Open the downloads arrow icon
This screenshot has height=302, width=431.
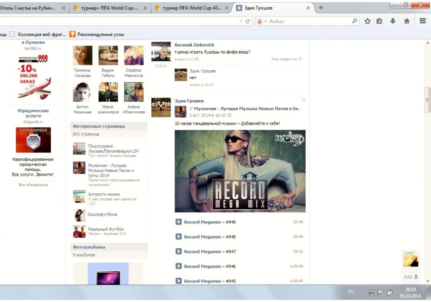(x=393, y=21)
